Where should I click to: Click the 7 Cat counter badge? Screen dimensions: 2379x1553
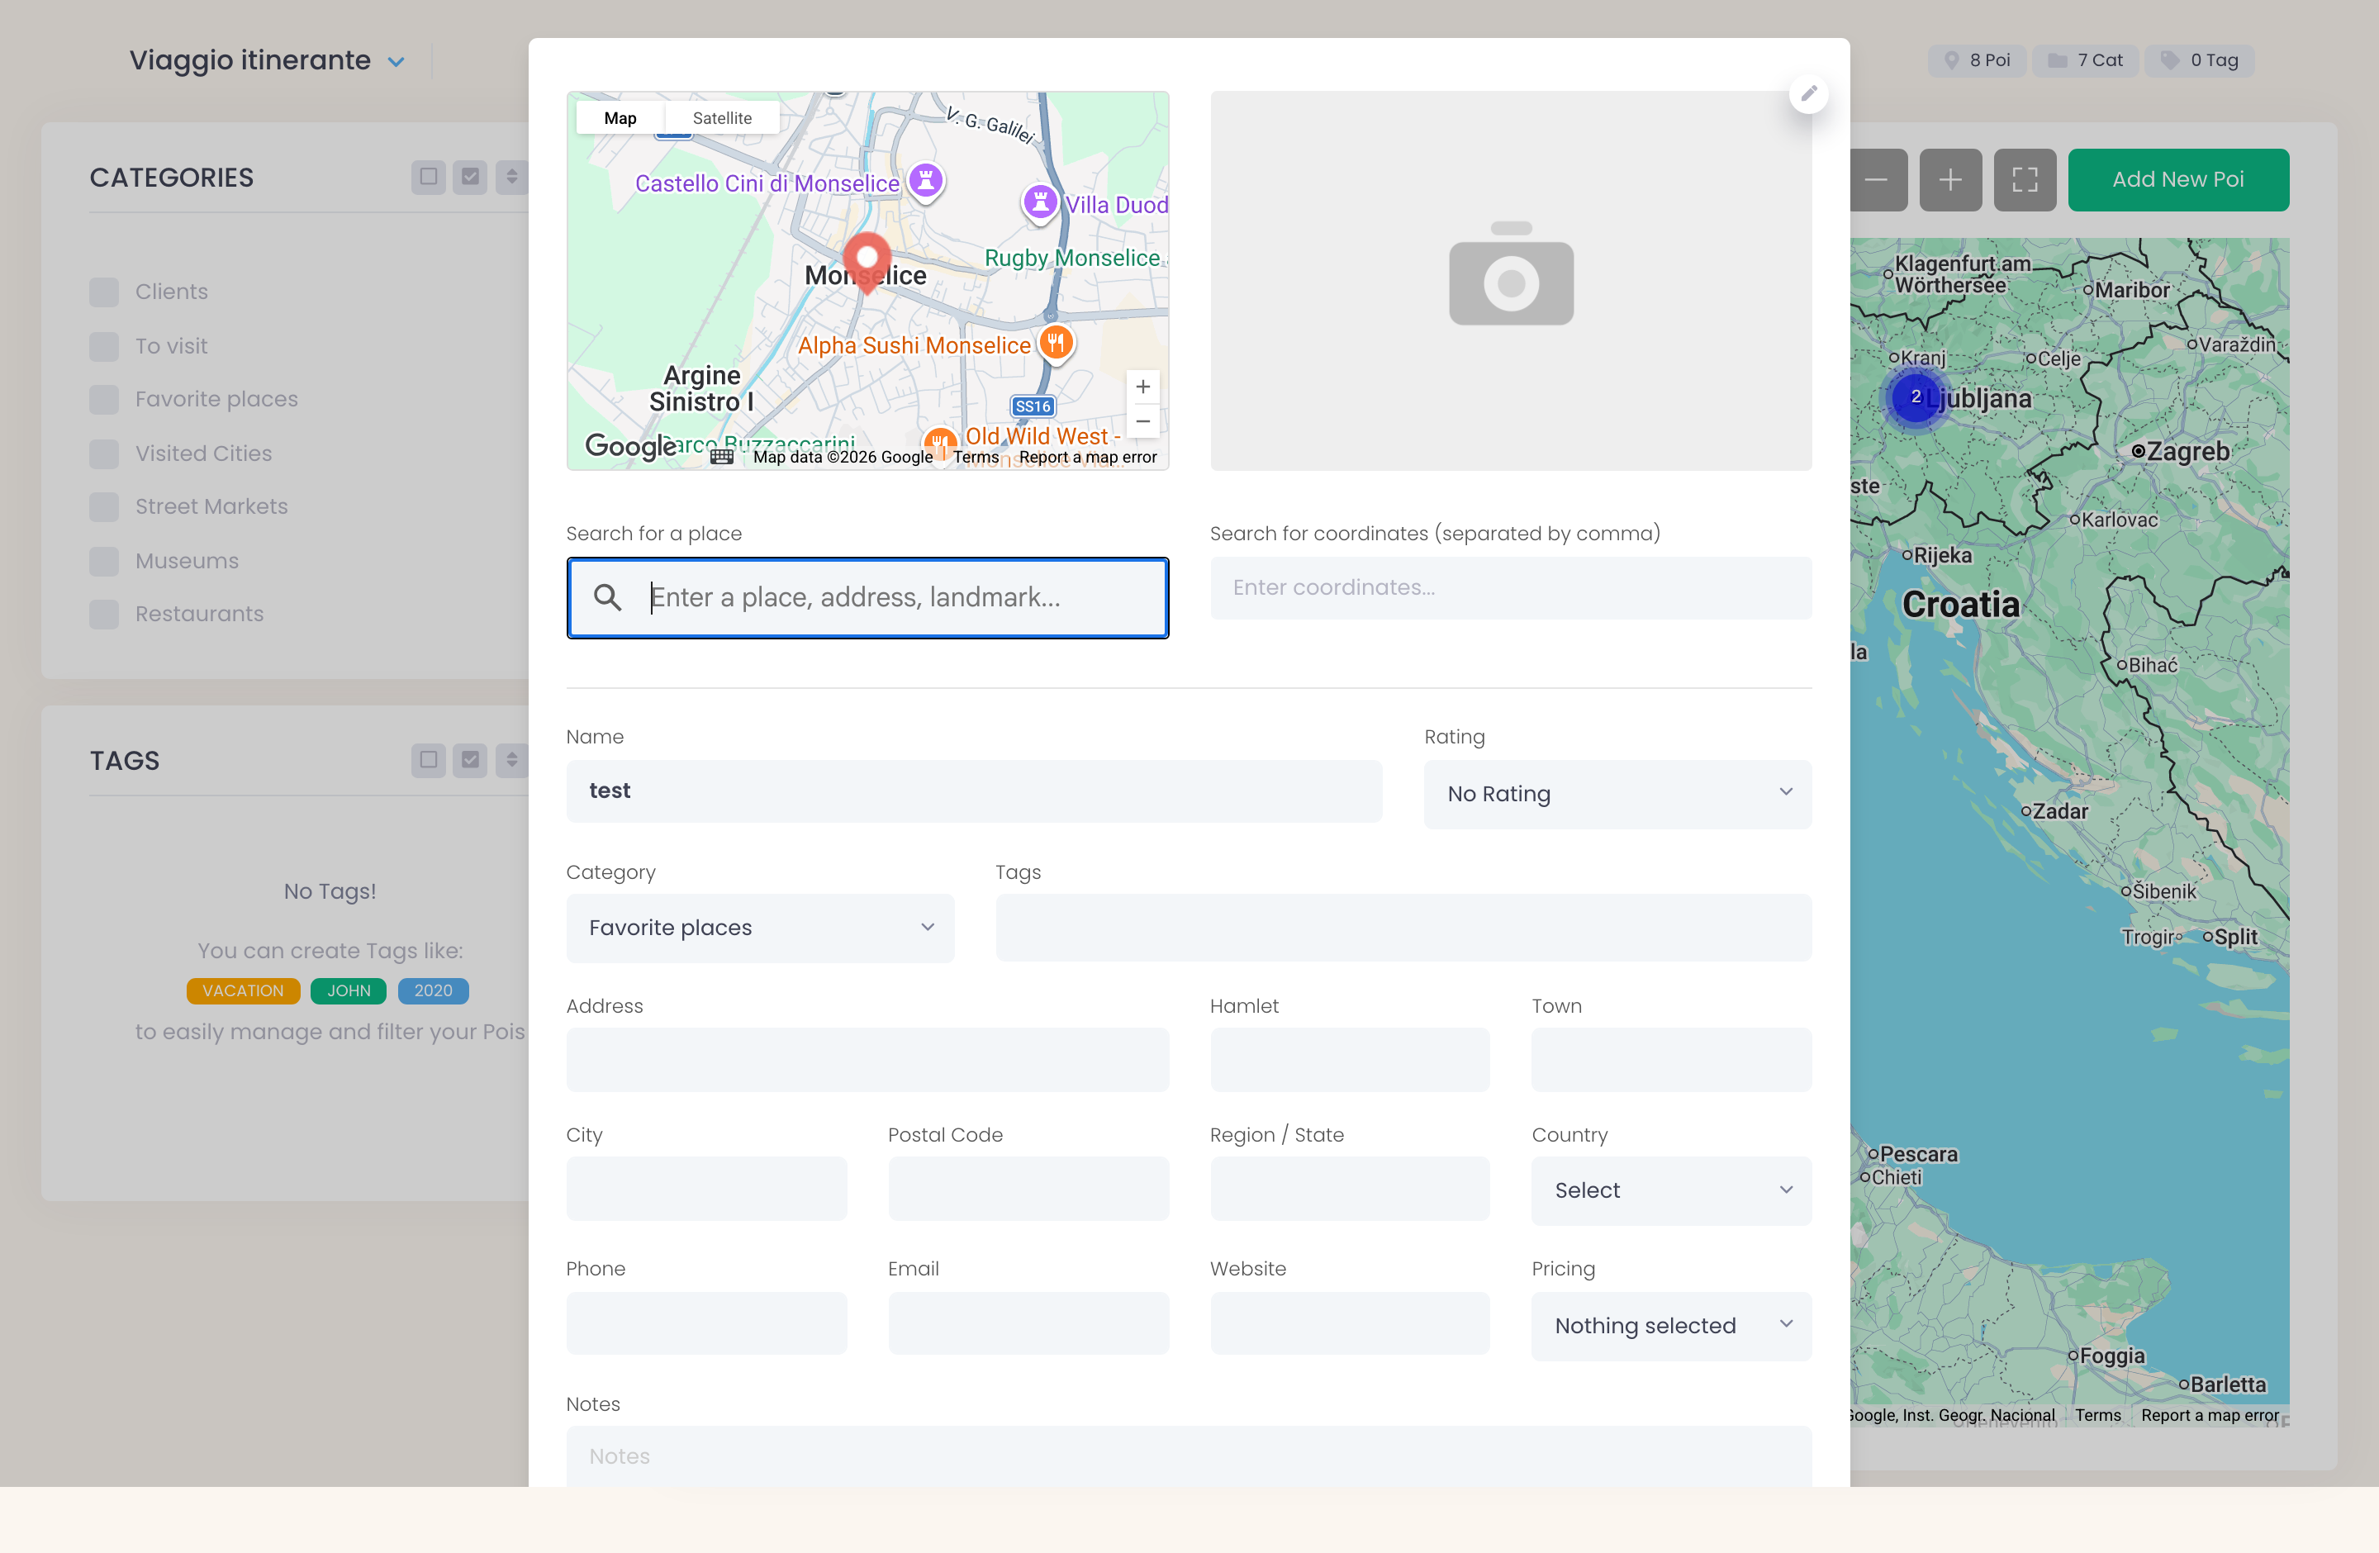[x=2085, y=60]
